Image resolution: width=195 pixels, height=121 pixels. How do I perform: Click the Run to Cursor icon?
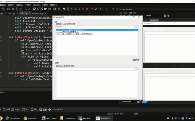(x=68, y=9)
